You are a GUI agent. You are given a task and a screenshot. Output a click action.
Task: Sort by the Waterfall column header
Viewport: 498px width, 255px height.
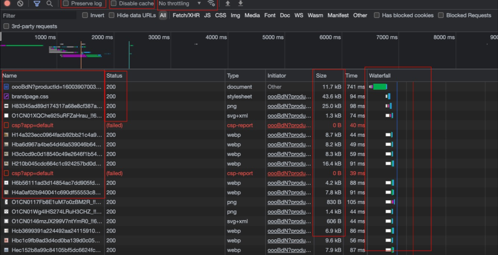pos(379,75)
